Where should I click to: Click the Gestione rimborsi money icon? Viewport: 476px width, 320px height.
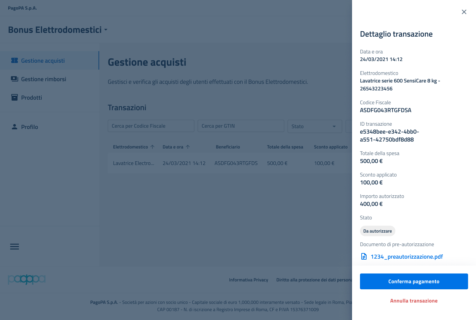pyautogui.click(x=15, y=79)
